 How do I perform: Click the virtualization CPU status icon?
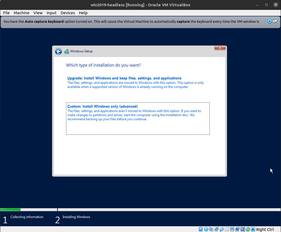click(x=242, y=229)
